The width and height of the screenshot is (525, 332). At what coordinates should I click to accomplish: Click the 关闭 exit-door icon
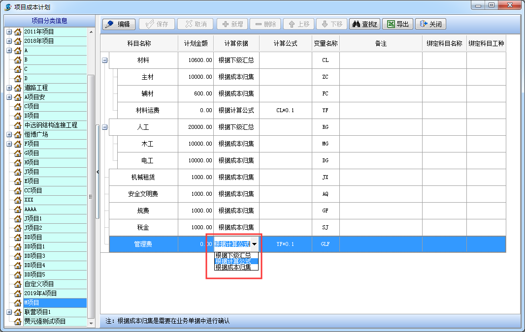coord(422,24)
